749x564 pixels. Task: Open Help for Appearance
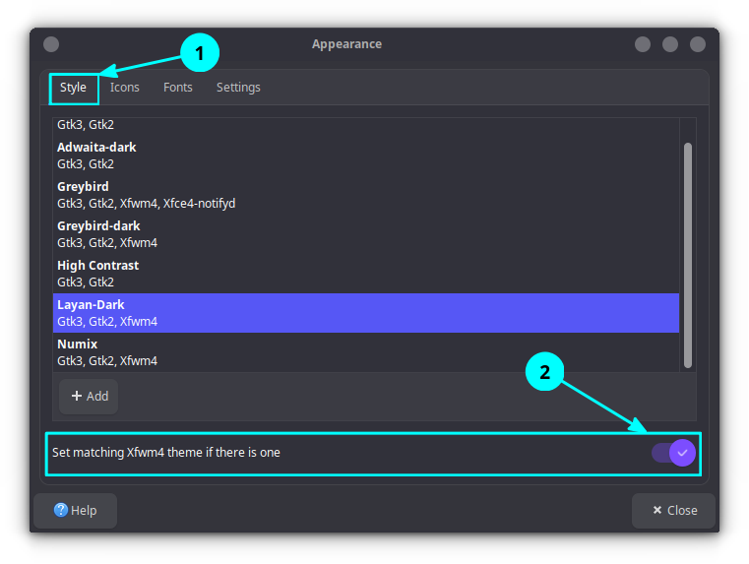(x=76, y=511)
